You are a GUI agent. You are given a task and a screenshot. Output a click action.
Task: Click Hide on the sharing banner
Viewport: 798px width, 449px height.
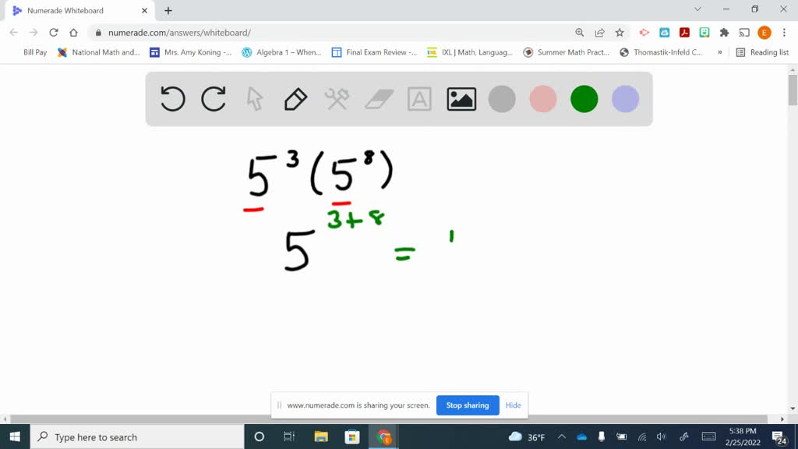[x=513, y=405]
